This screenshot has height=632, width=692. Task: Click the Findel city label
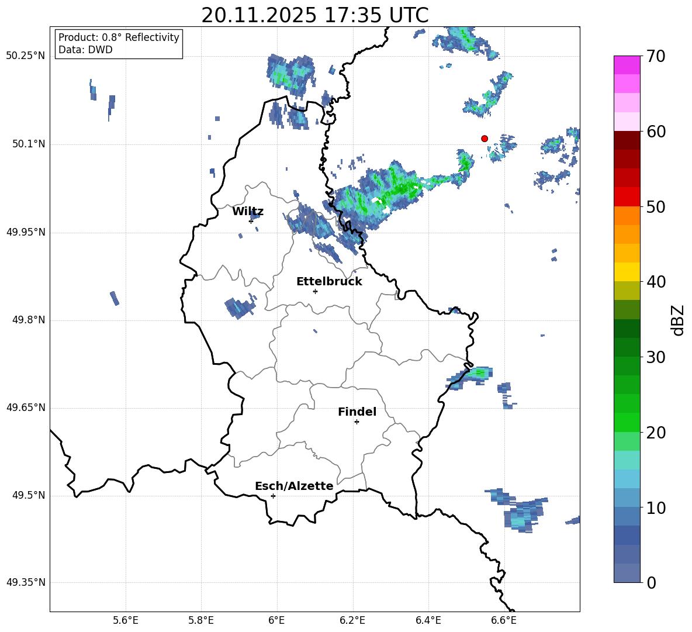[x=357, y=412]
